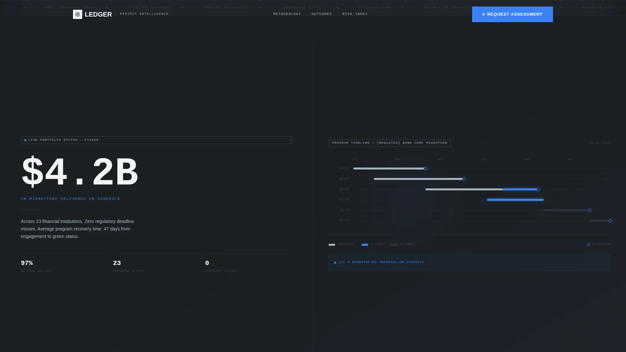Click the Active legend swatch

[365, 245]
